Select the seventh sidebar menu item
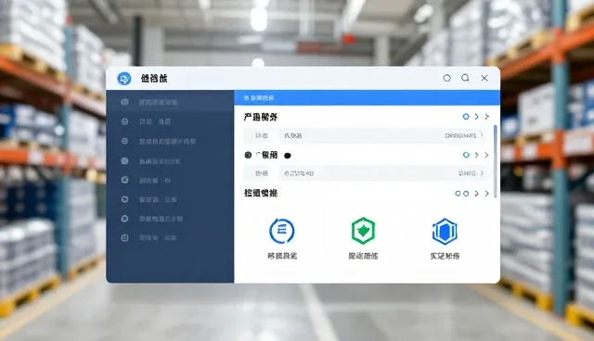594x341 pixels. [170, 219]
